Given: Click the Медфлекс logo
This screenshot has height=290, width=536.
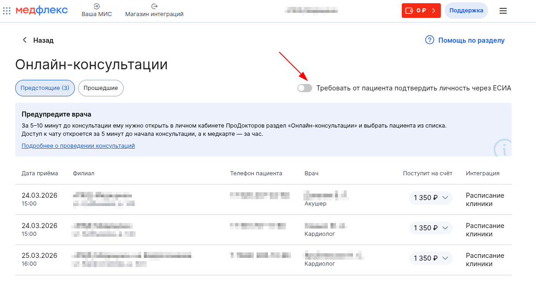Looking at the screenshot, I should [41, 10].
